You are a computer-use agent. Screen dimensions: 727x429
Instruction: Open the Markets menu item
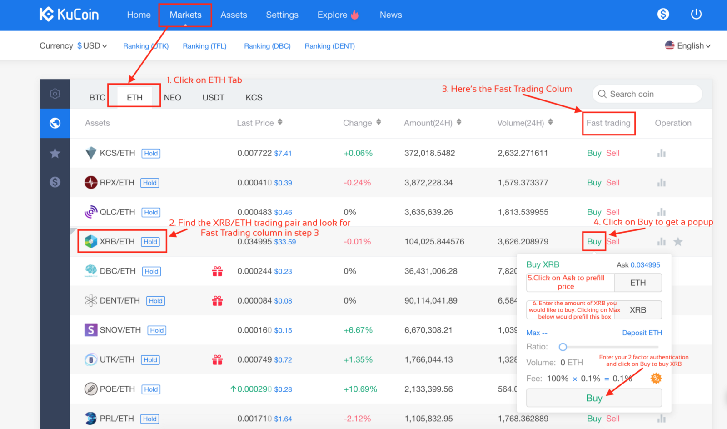(x=185, y=15)
